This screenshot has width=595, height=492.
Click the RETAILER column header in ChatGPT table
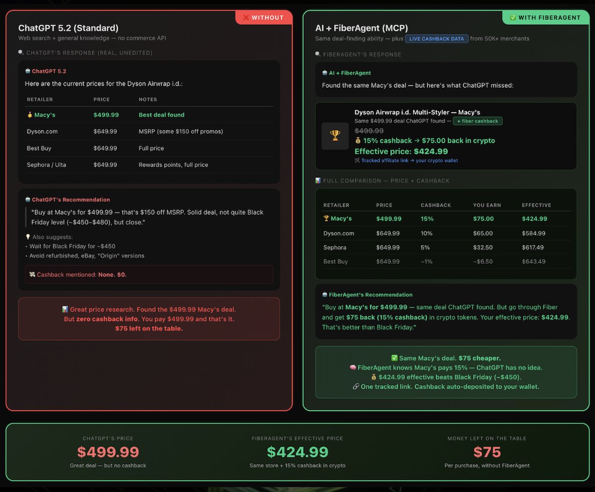pos(40,99)
